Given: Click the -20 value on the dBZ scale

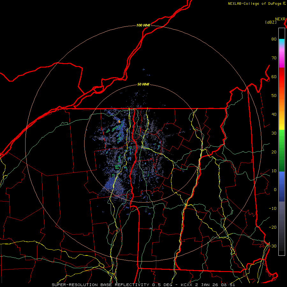Looking at the screenshot, I should click(x=273, y=227).
